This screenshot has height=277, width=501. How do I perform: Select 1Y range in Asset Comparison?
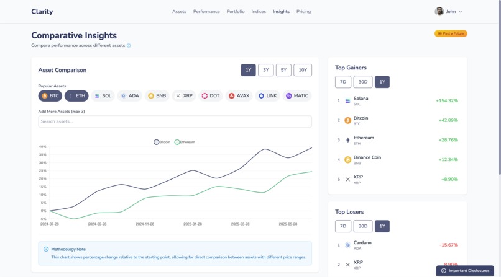tap(248, 70)
